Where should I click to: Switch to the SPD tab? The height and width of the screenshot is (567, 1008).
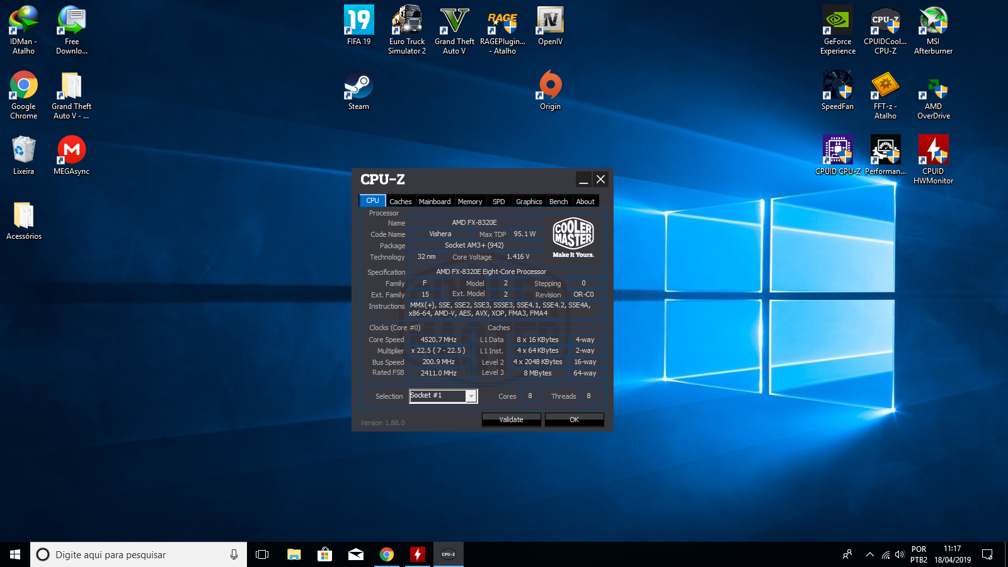(x=499, y=202)
